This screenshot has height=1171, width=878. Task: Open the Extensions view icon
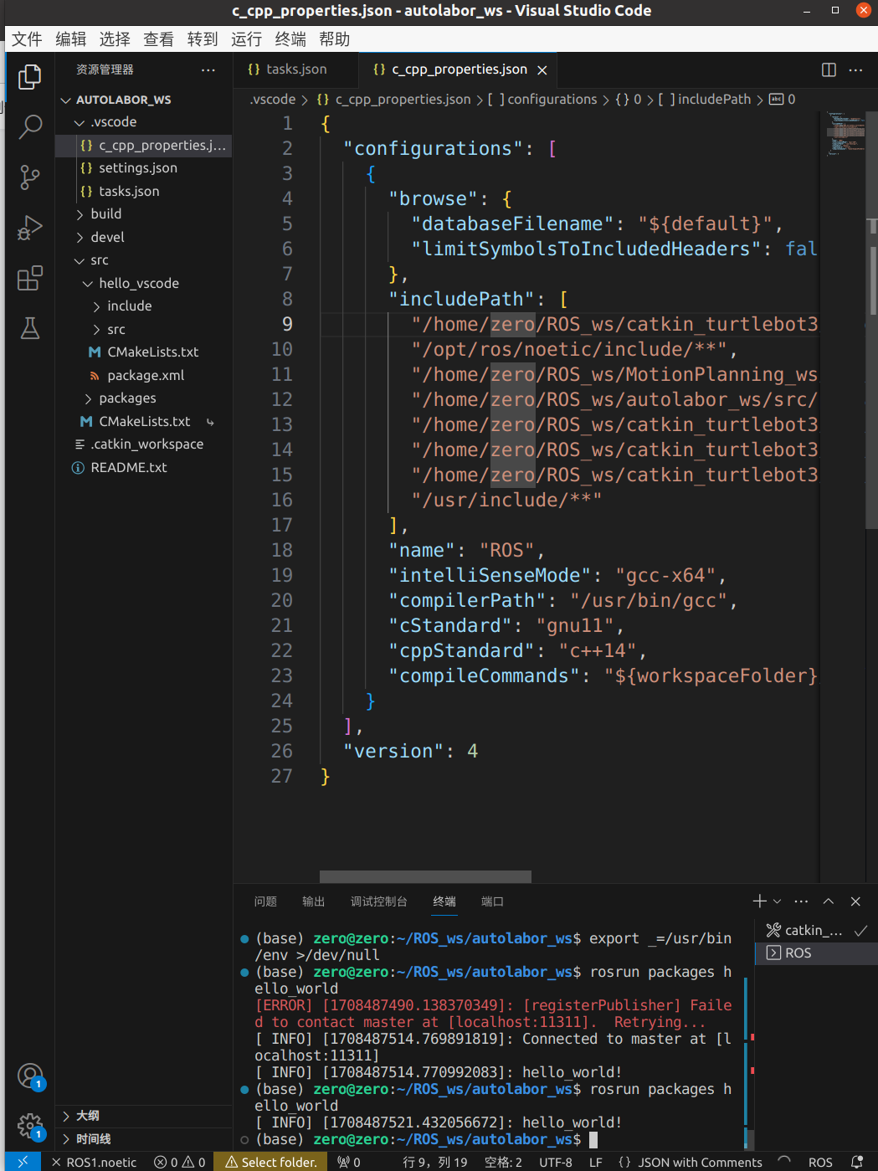(x=30, y=278)
